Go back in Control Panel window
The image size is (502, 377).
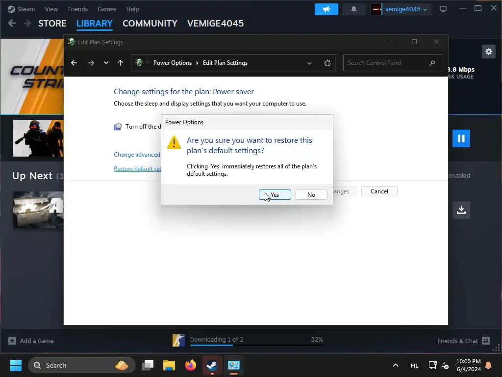click(74, 63)
